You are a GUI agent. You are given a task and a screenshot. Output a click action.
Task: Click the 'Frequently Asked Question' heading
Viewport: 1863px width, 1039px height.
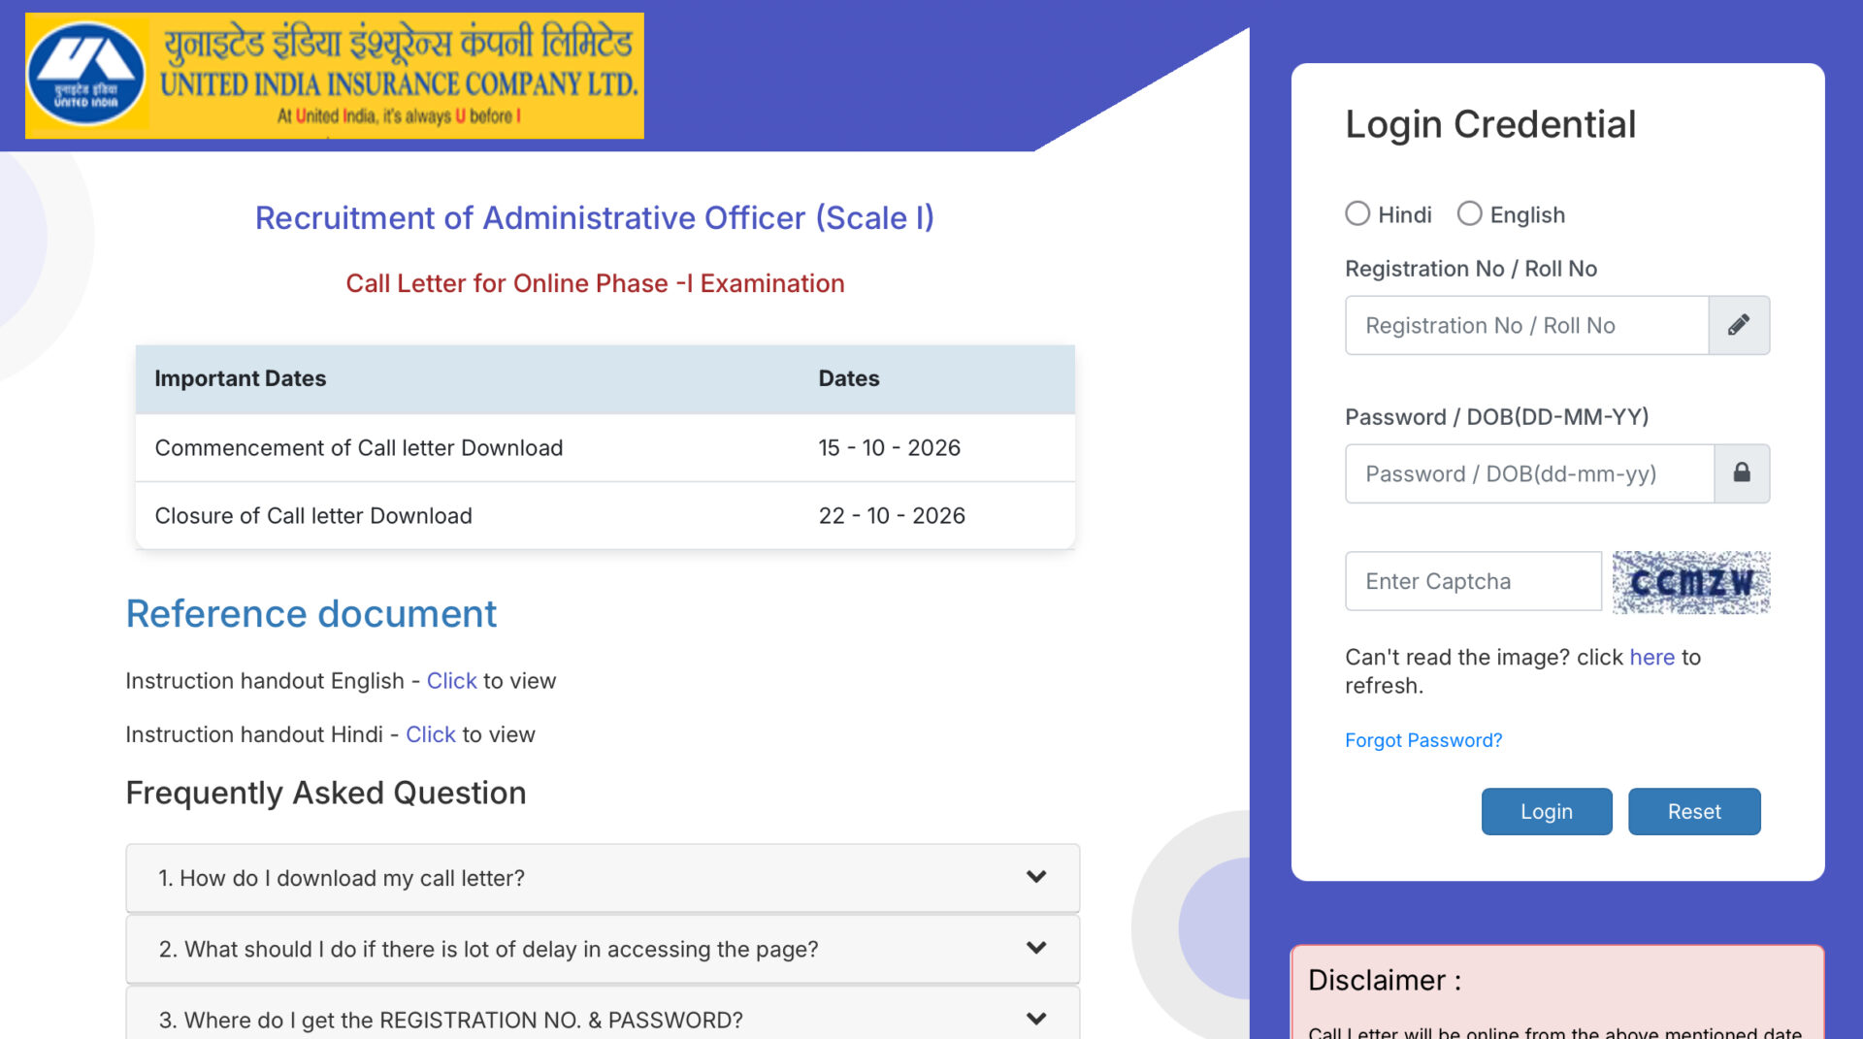[x=326, y=793]
